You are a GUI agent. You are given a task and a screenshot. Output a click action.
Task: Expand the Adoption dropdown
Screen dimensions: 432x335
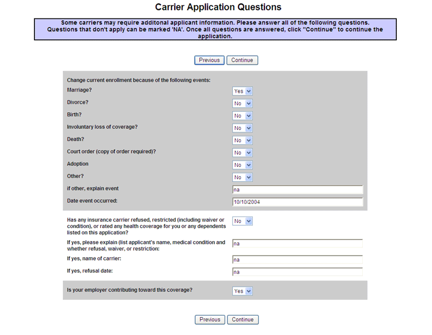[242, 165]
